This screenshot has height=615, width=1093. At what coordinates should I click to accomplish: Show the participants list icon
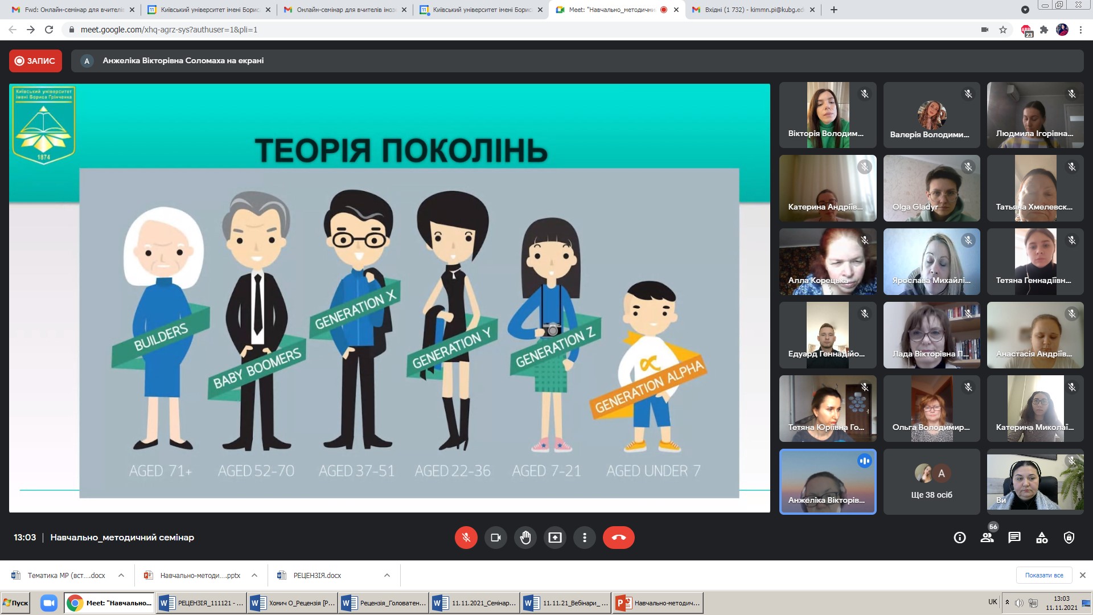point(987,538)
